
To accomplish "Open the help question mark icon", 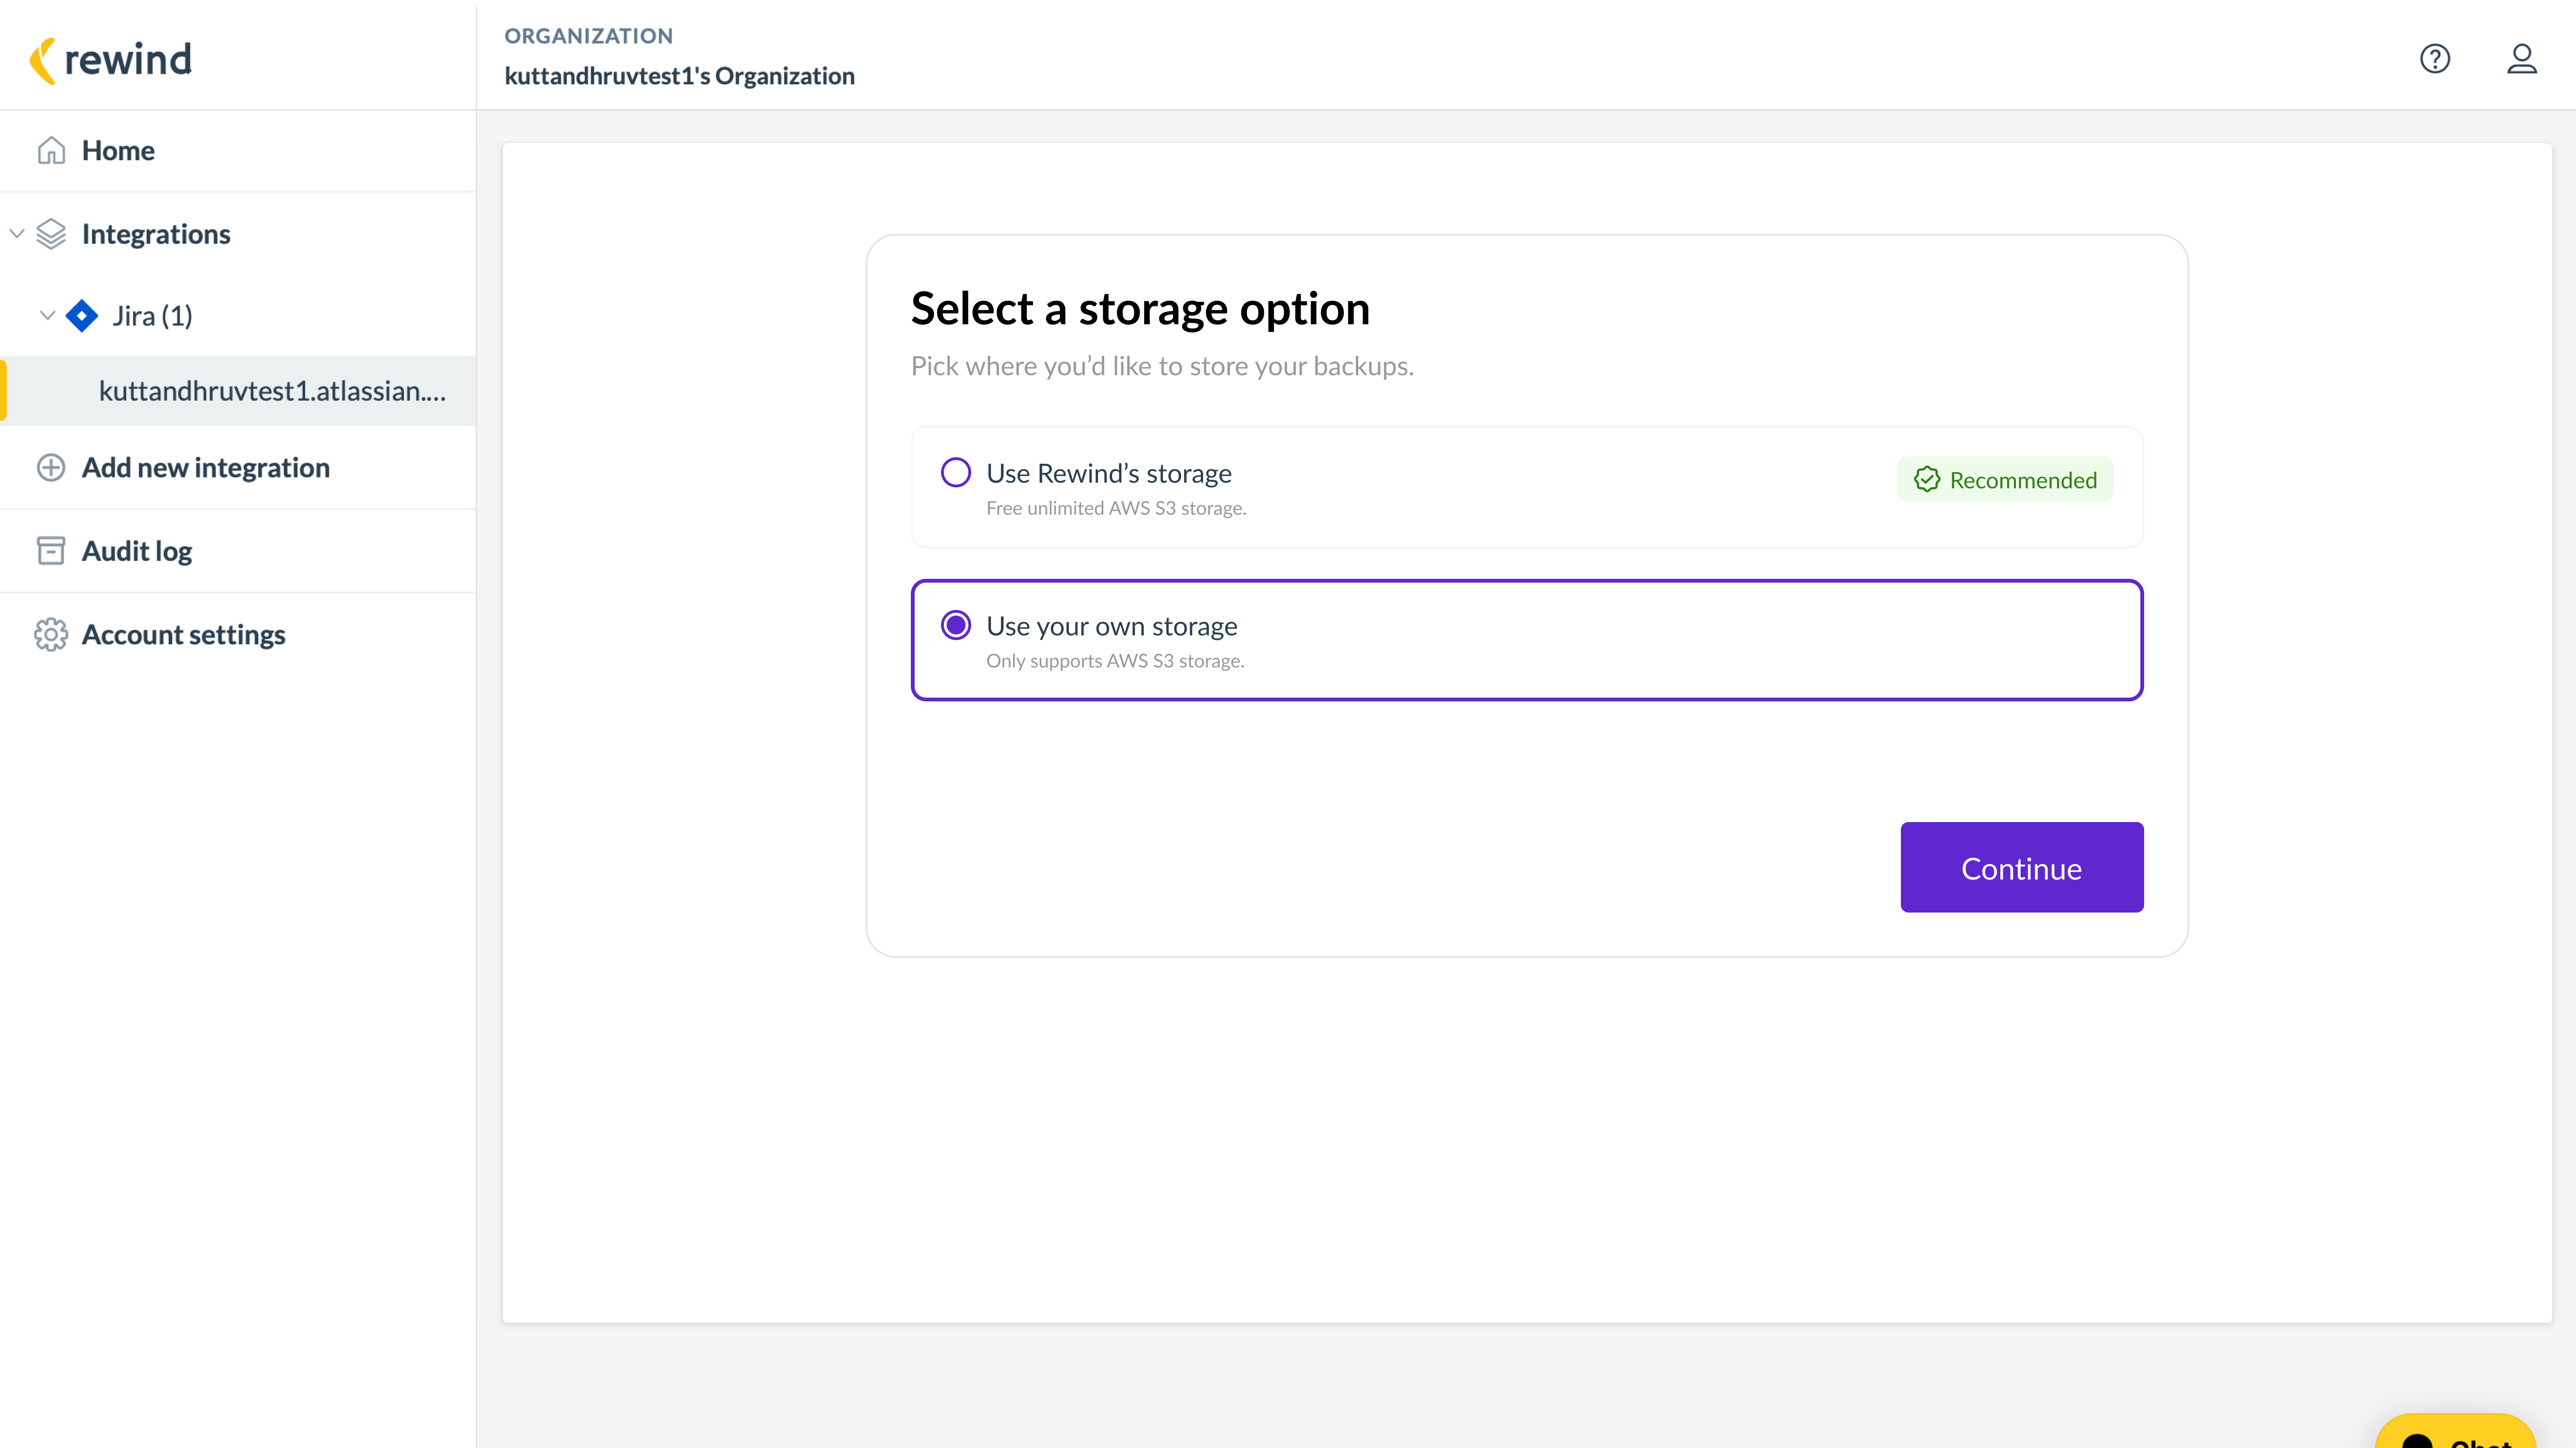I will [x=2434, y=59].
